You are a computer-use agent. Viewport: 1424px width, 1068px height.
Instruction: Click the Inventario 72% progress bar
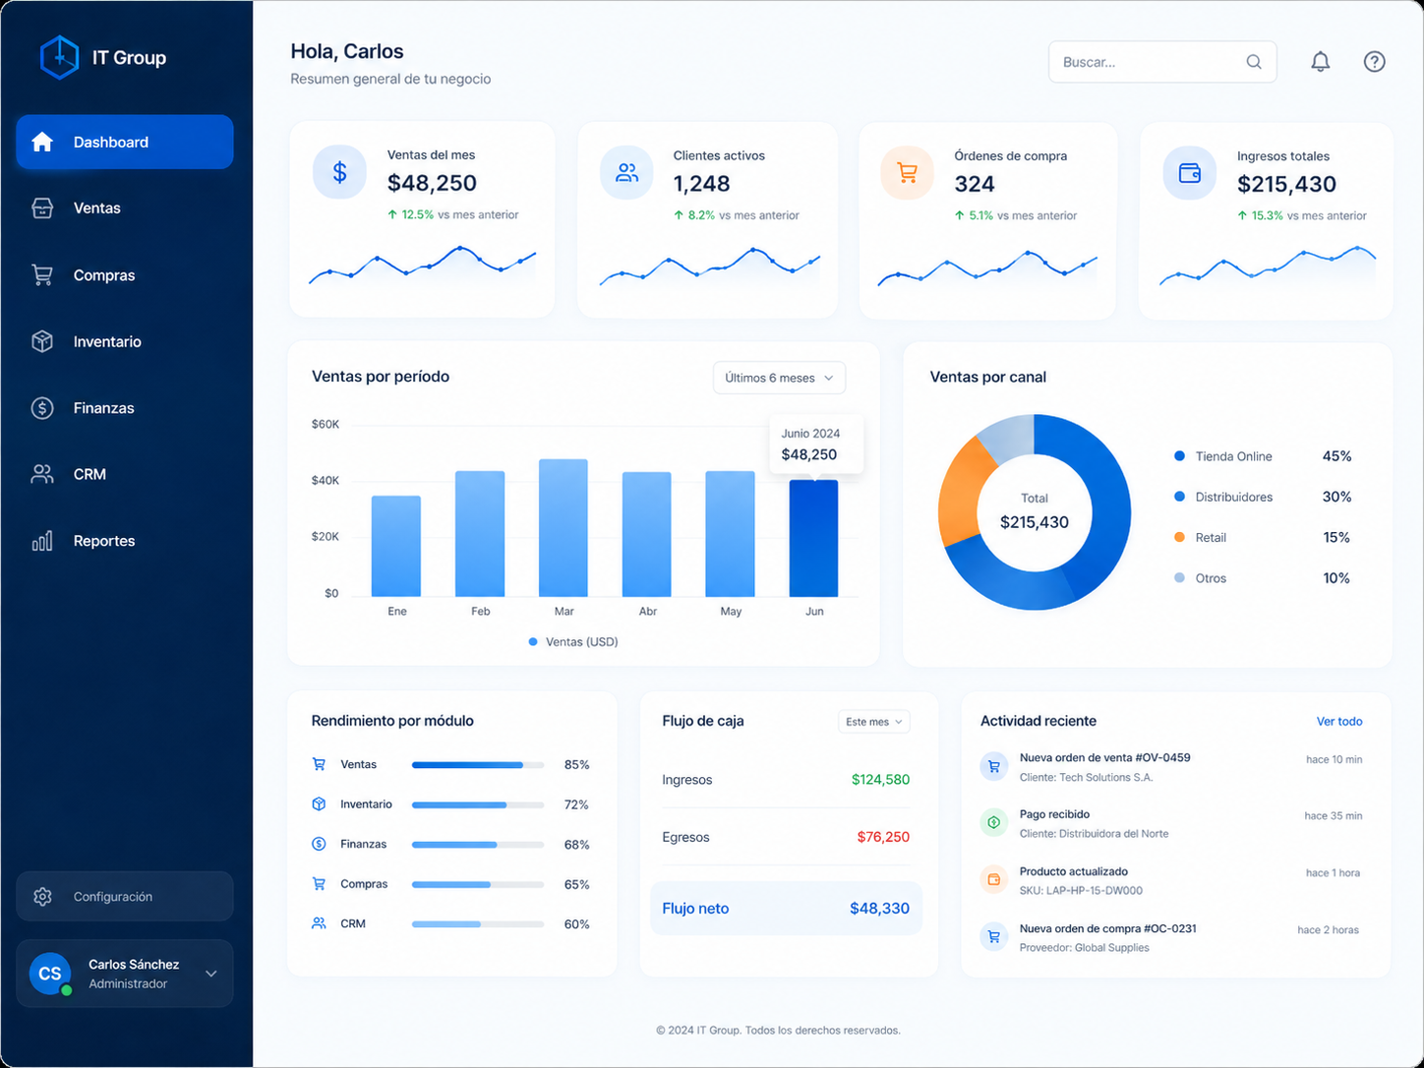(478, 804)
